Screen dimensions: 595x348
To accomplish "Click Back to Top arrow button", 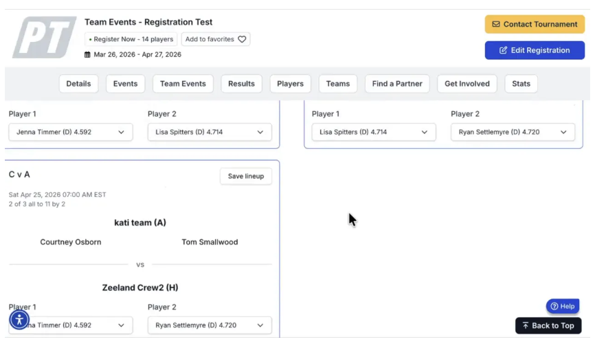I will tap(548, 325).
